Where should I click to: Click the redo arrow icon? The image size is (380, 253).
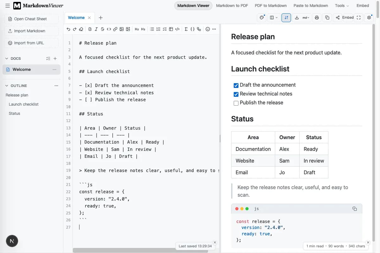point(75,29)
